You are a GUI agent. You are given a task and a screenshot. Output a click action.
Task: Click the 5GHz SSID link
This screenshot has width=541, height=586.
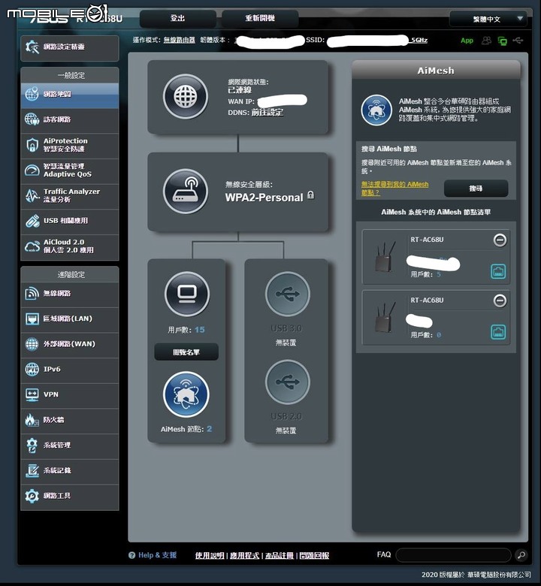[x=419, y=40]
